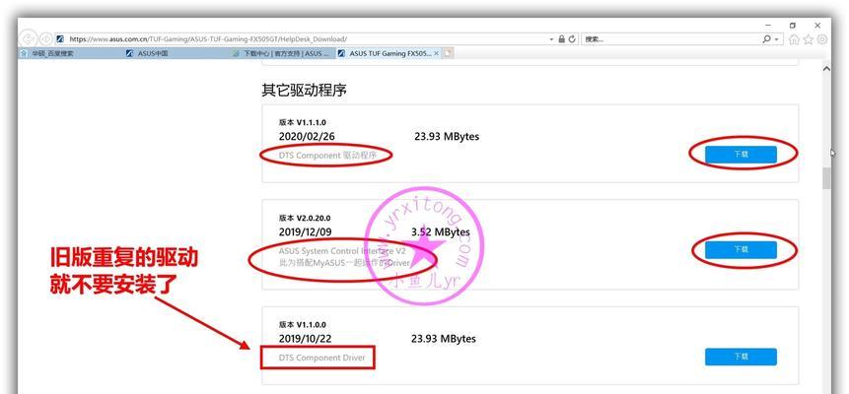The image size is (849, 394).
Task: Click the ASUS site icon in address bar
Action: [61, 39]
